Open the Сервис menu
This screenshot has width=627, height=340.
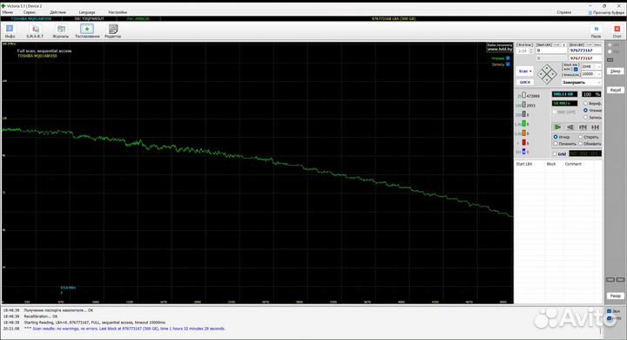pyautogui.click(x=30, y=12)
